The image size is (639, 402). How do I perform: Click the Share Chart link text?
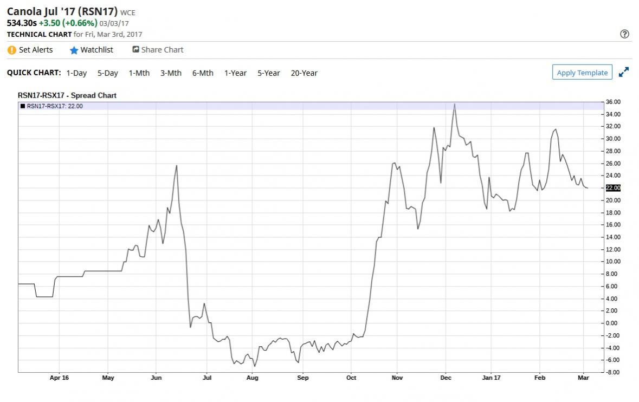tap(162, 50)
